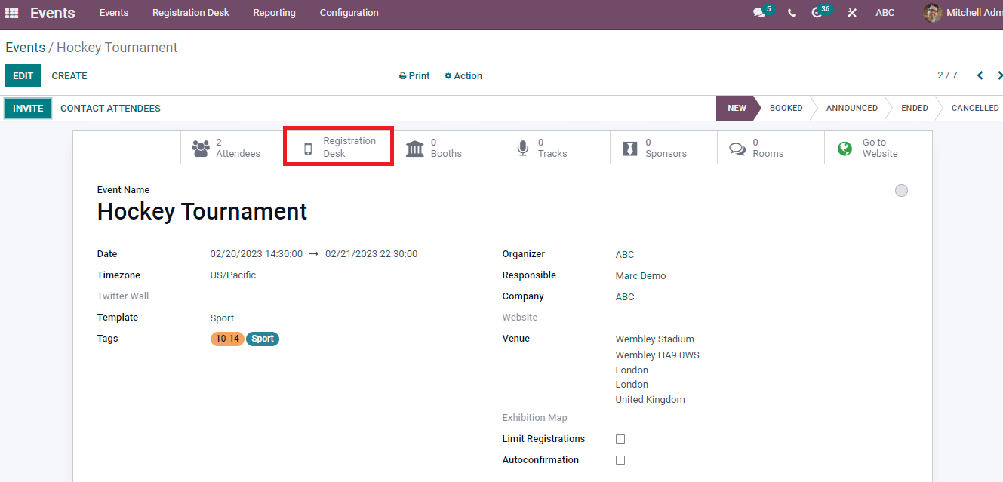Click the CREATE button
The height and width of the screenshot is (482, 1003).
(x=69, y=76)
